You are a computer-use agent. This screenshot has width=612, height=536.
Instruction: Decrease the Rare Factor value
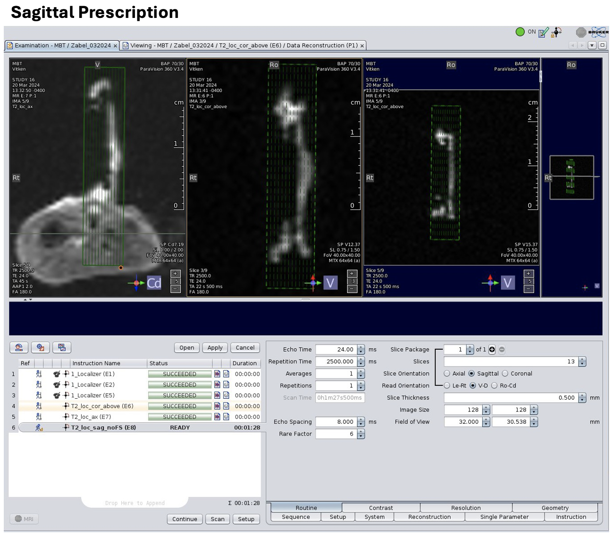tap(361, 436)
